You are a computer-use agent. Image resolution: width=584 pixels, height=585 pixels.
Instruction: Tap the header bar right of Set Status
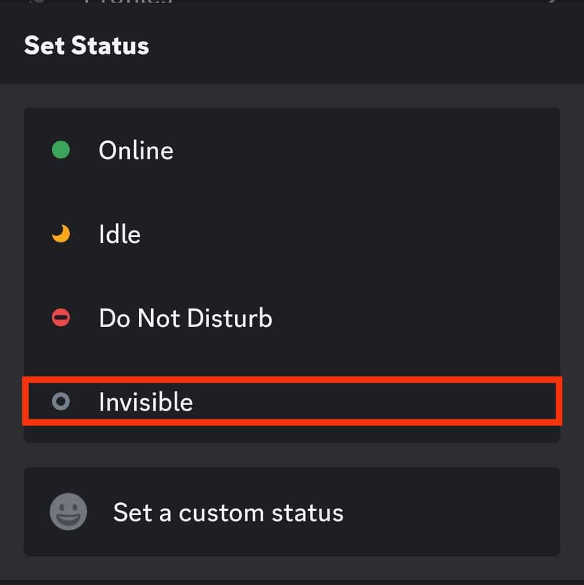[x=379, y=45]
